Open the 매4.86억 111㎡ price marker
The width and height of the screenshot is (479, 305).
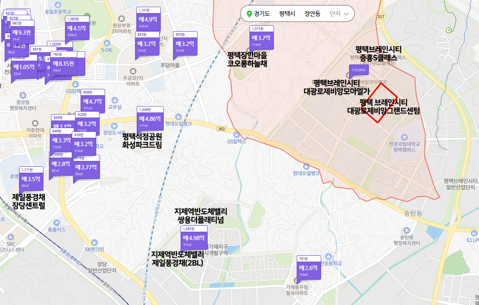[x=150, y=119]
